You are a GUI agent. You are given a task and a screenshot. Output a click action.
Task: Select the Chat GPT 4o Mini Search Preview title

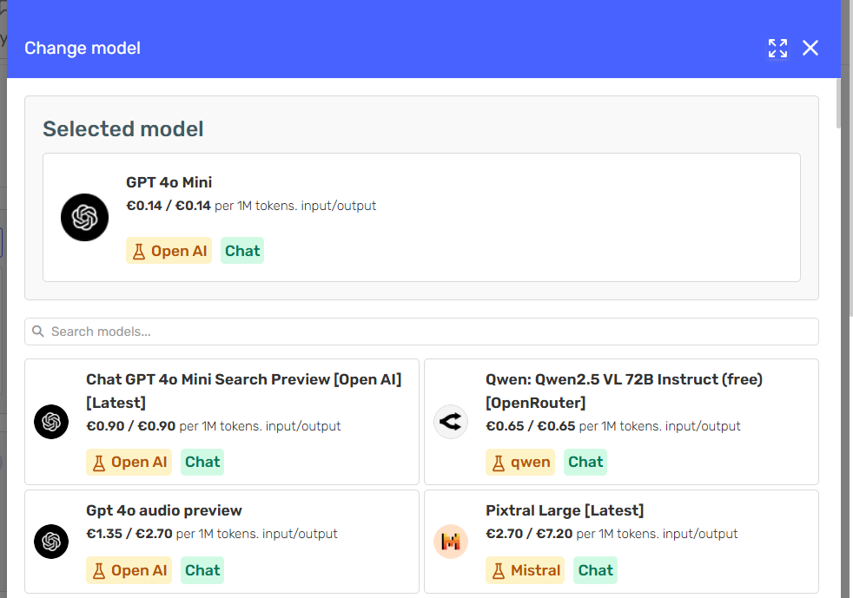244,391
